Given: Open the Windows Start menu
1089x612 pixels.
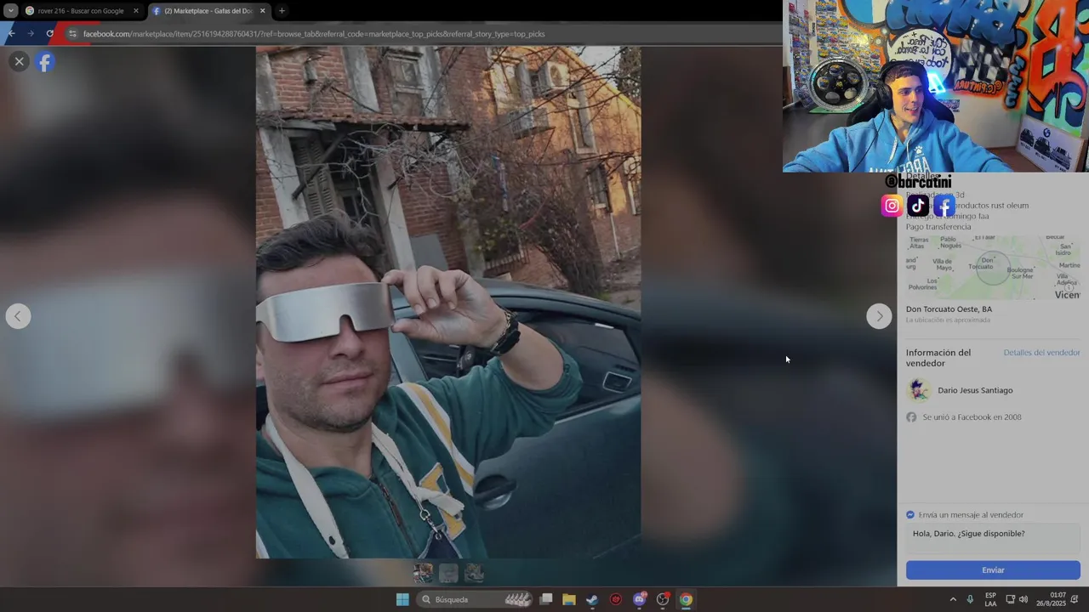Looking at the screenshot, I should pyautogui.click(x=402, y=599).
